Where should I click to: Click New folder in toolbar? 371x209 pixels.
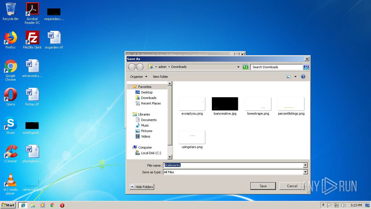(161, 77)
